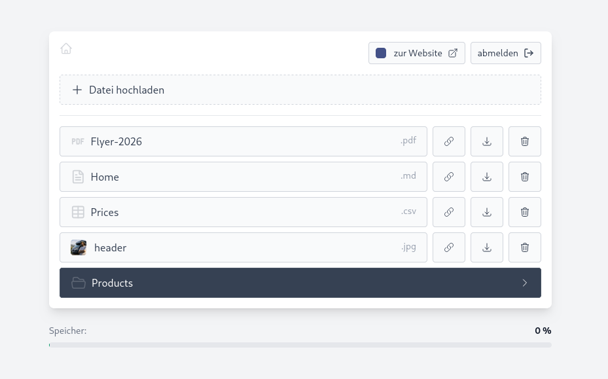Image resolution: width=608 pixels, height=379 pixels.
Task: Click the plus icon in the upload area
Action: click(x=77, y=90)
